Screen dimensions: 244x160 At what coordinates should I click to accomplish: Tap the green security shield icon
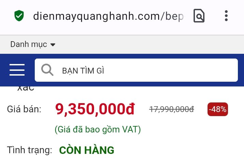pos(19,16)
